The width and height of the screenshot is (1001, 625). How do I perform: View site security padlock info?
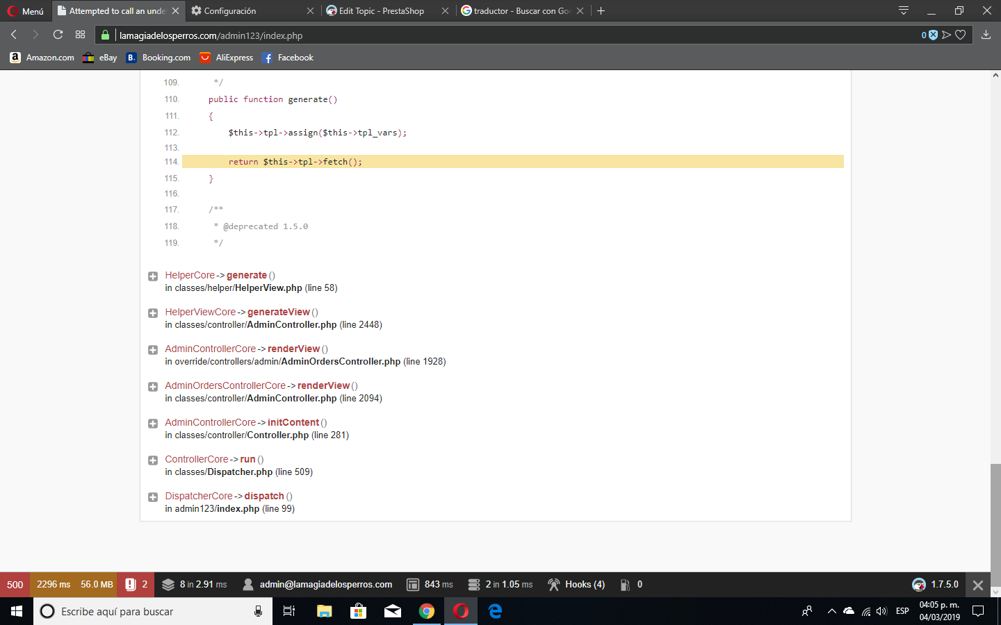[106, 35]
